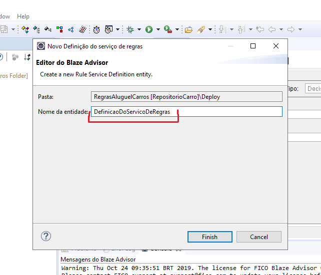Click the pencil search toolbar icon
Image resolution: width=321 pixels, height=275 pixels.
point(201,29)
